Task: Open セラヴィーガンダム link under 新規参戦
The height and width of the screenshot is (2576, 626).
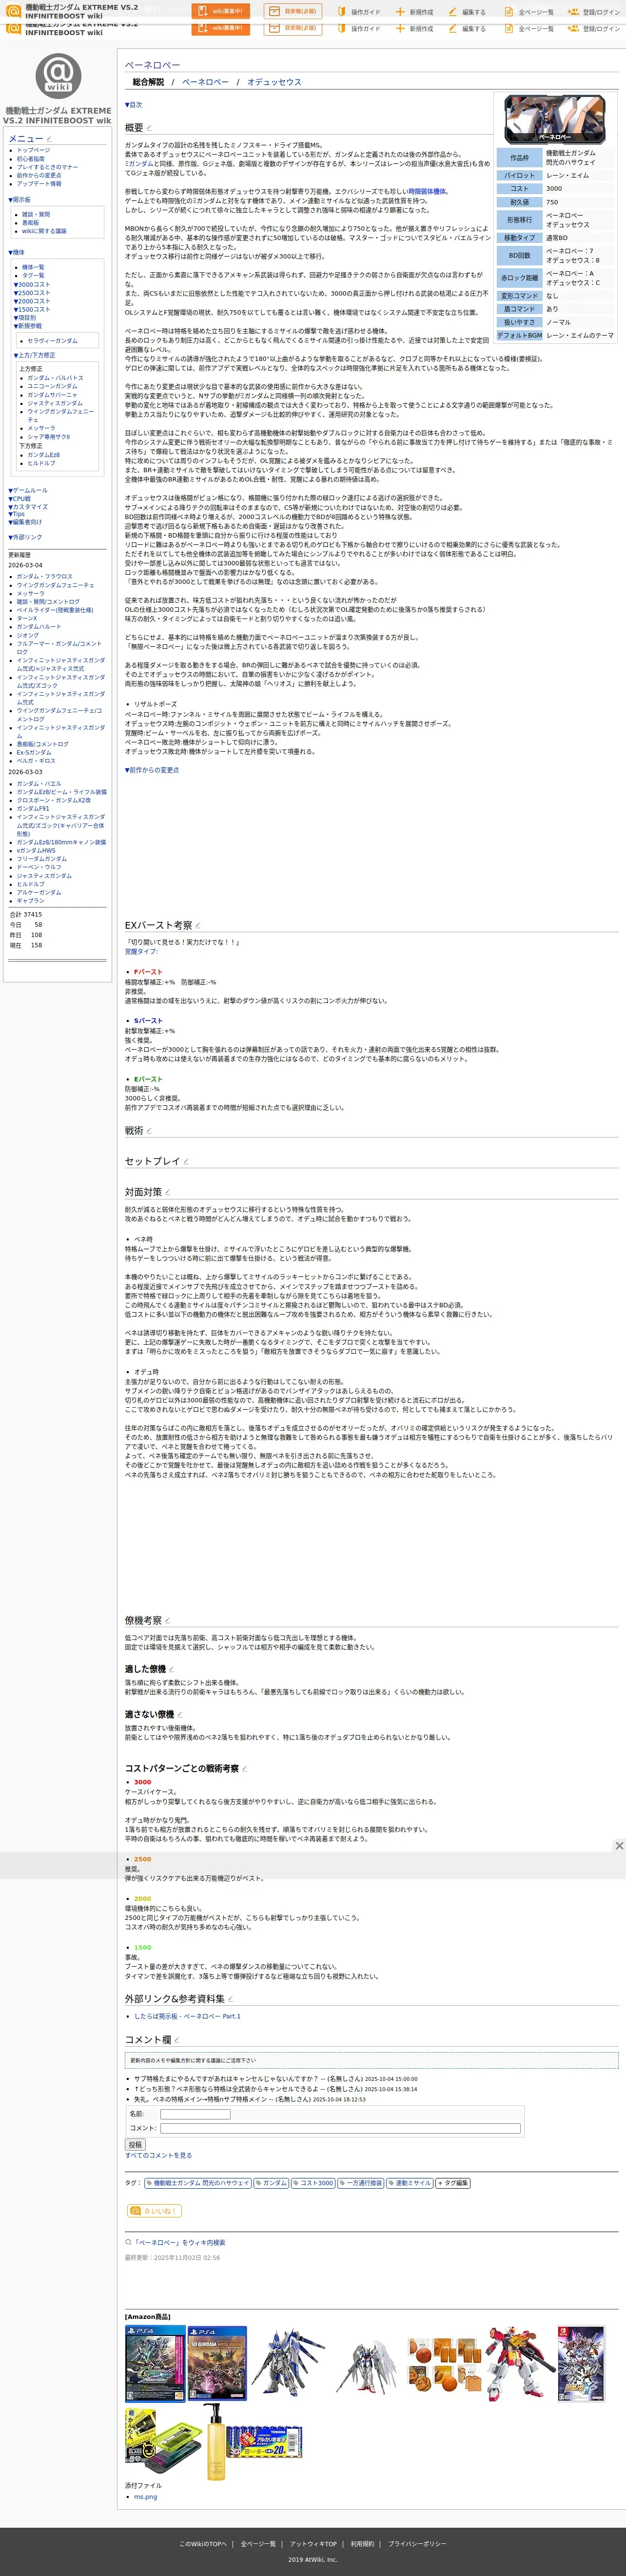Action: pyautogui.click(x=52, y=341)
